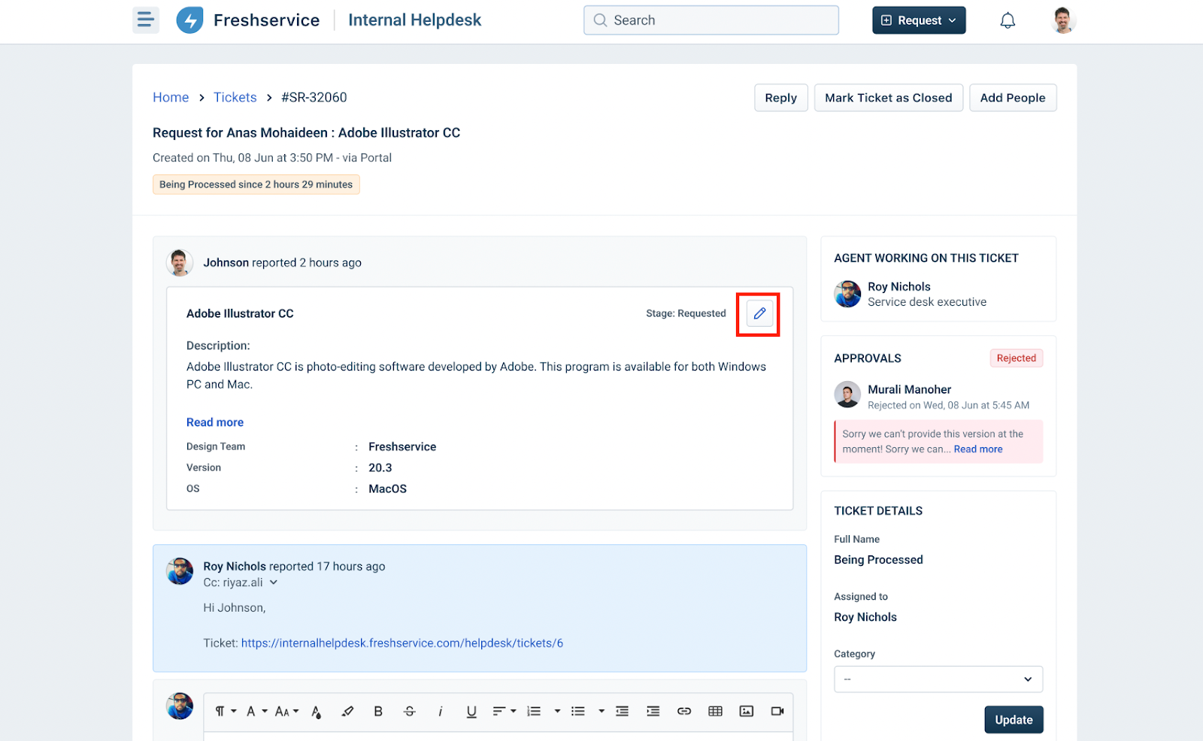Expand numbered list style options
1203x741 pixels.
coord(557,711)
